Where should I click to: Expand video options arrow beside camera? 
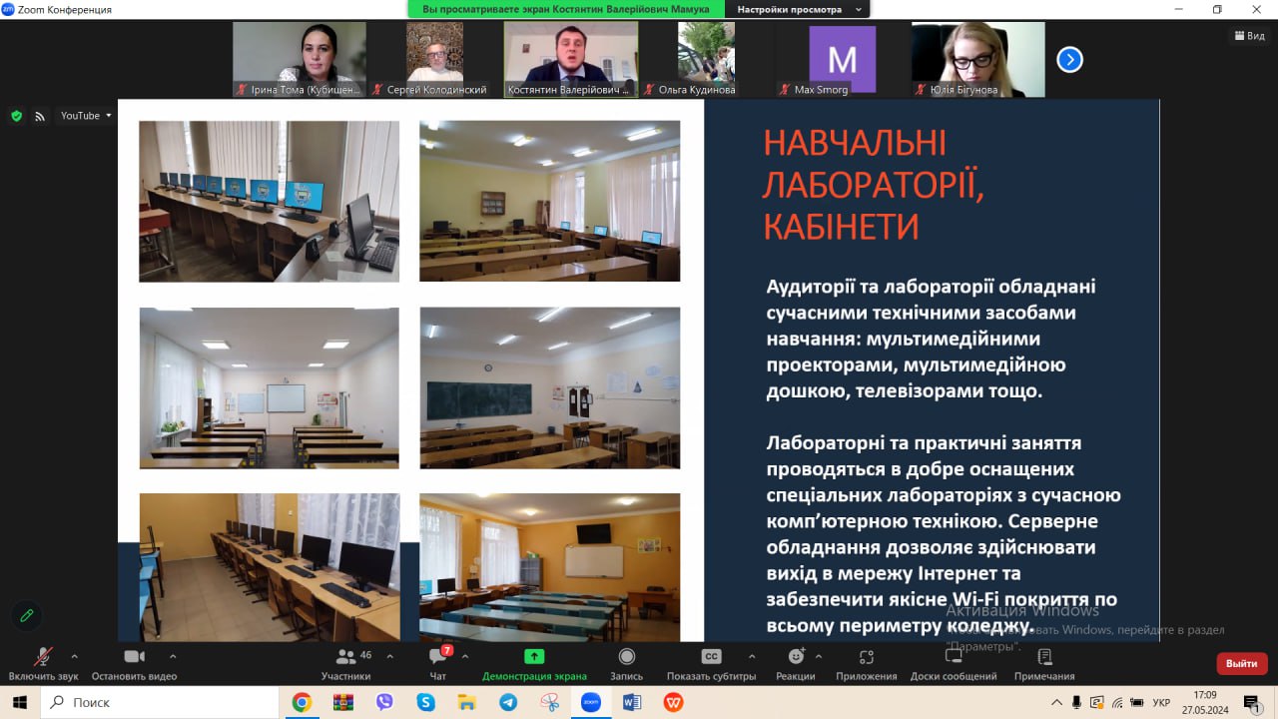[x=173, y=656]
